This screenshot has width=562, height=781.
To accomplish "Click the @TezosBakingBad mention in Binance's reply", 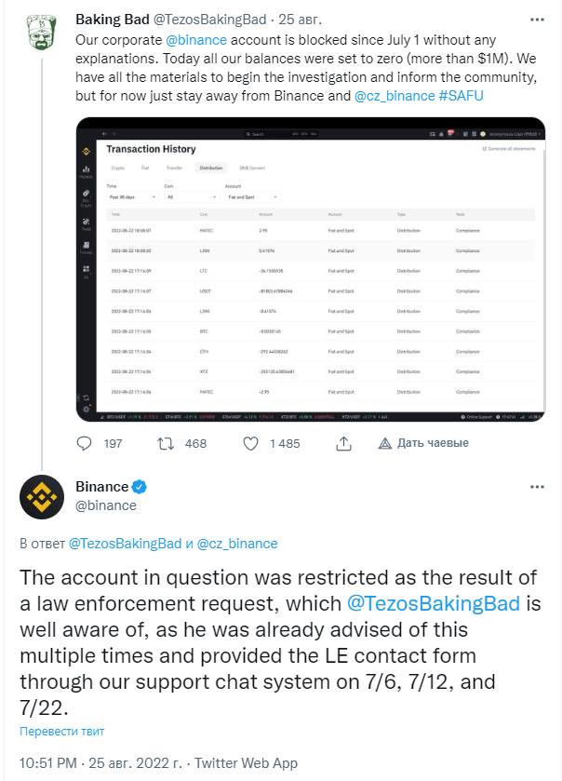I will coord(434,604).
